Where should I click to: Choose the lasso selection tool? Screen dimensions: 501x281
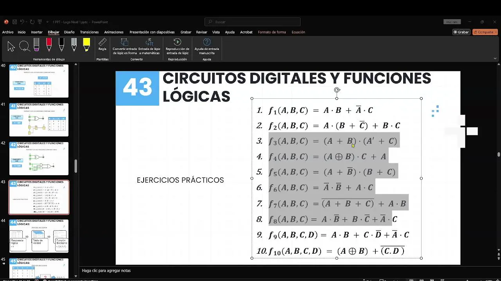coord(24,46)
